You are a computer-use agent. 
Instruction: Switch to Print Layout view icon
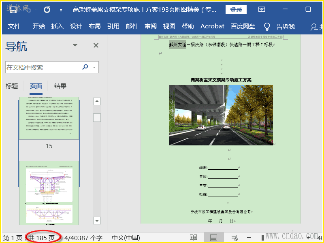(213, 238)
